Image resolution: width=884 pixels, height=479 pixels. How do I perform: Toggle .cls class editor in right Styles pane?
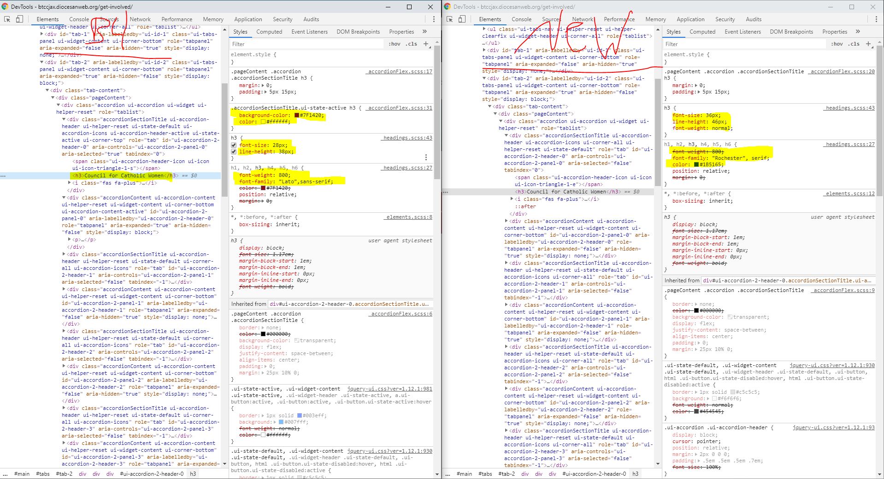pyautogui.click(x=855, y=44)
